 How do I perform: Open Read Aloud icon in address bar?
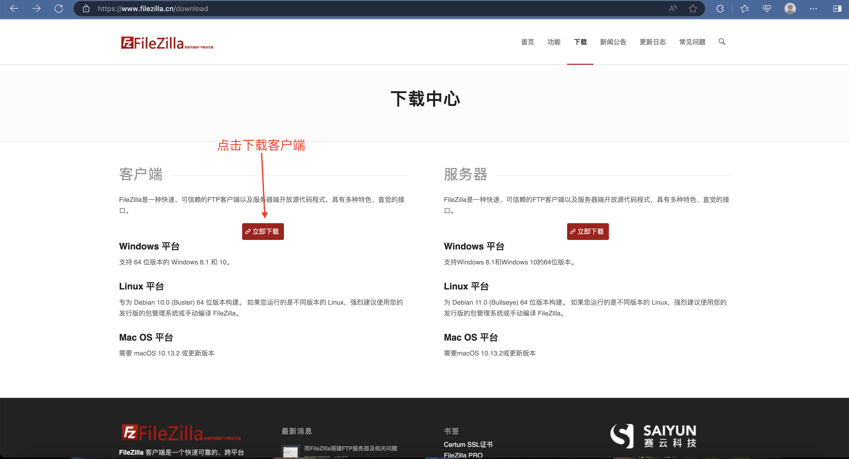(x=673, y=9)
